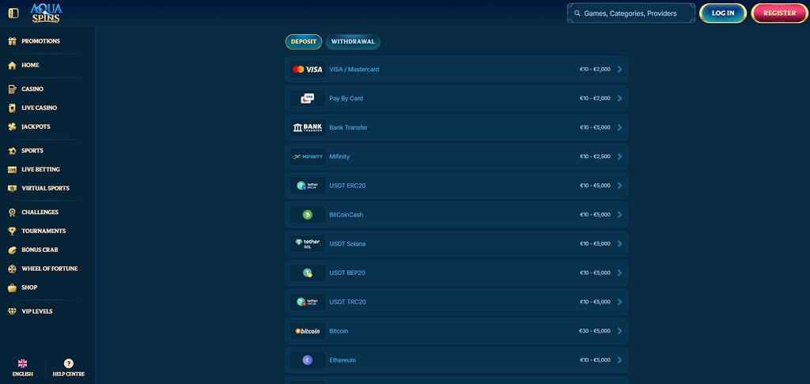The width and height of the screenshot is (810, 384).
Task: Go to Promotions menu label
Action: (x=41, y=41)
